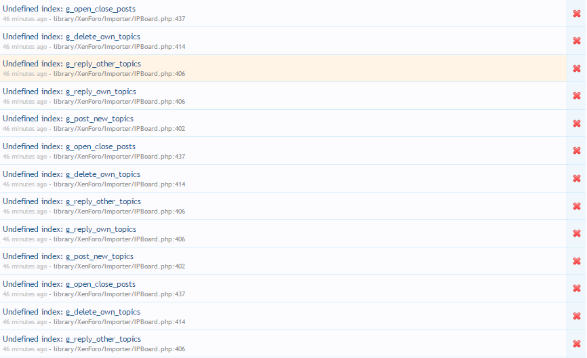Open the first g_delete_own_topics error link
Image resolution: width=587 pixels, height=358 pixels.
click(102, 37)
